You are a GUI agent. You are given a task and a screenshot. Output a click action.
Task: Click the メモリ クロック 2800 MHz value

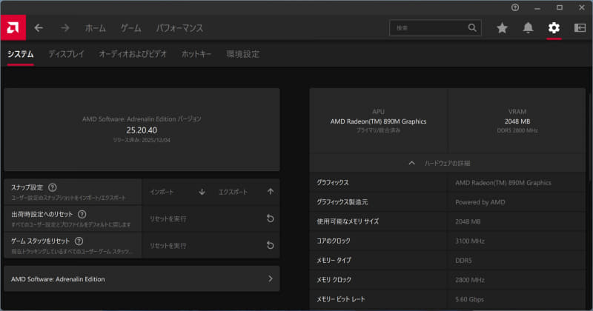pyautogui.click(x=470, y=280)
